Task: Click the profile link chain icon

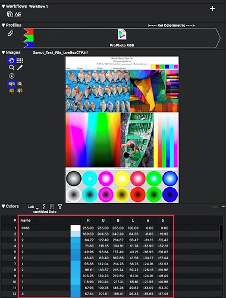Action: click(x=10, y=33)
